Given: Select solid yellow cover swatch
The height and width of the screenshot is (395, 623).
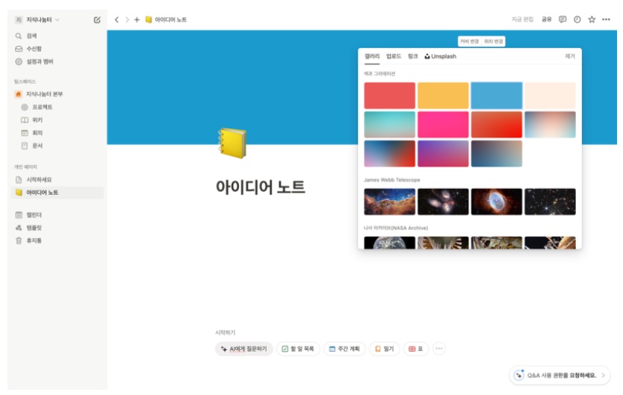Looking at the screenshot, I should pyautogui.click(x=443, y=96).
